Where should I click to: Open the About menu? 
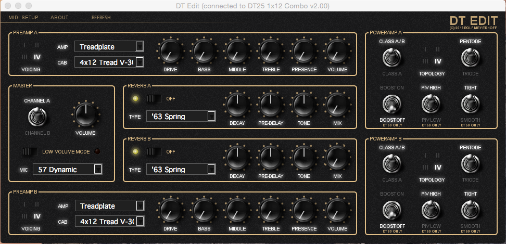[x=59, y=18]
